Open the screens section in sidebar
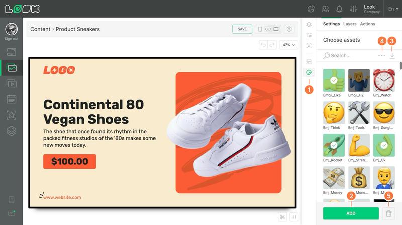This screenshot has height=225, width=402. coord(11,52)
